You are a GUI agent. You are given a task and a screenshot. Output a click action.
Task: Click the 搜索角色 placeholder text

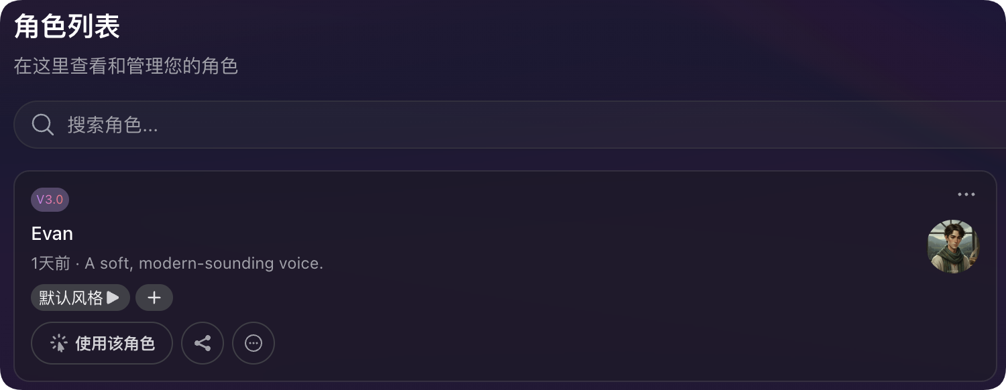point(113,125)
